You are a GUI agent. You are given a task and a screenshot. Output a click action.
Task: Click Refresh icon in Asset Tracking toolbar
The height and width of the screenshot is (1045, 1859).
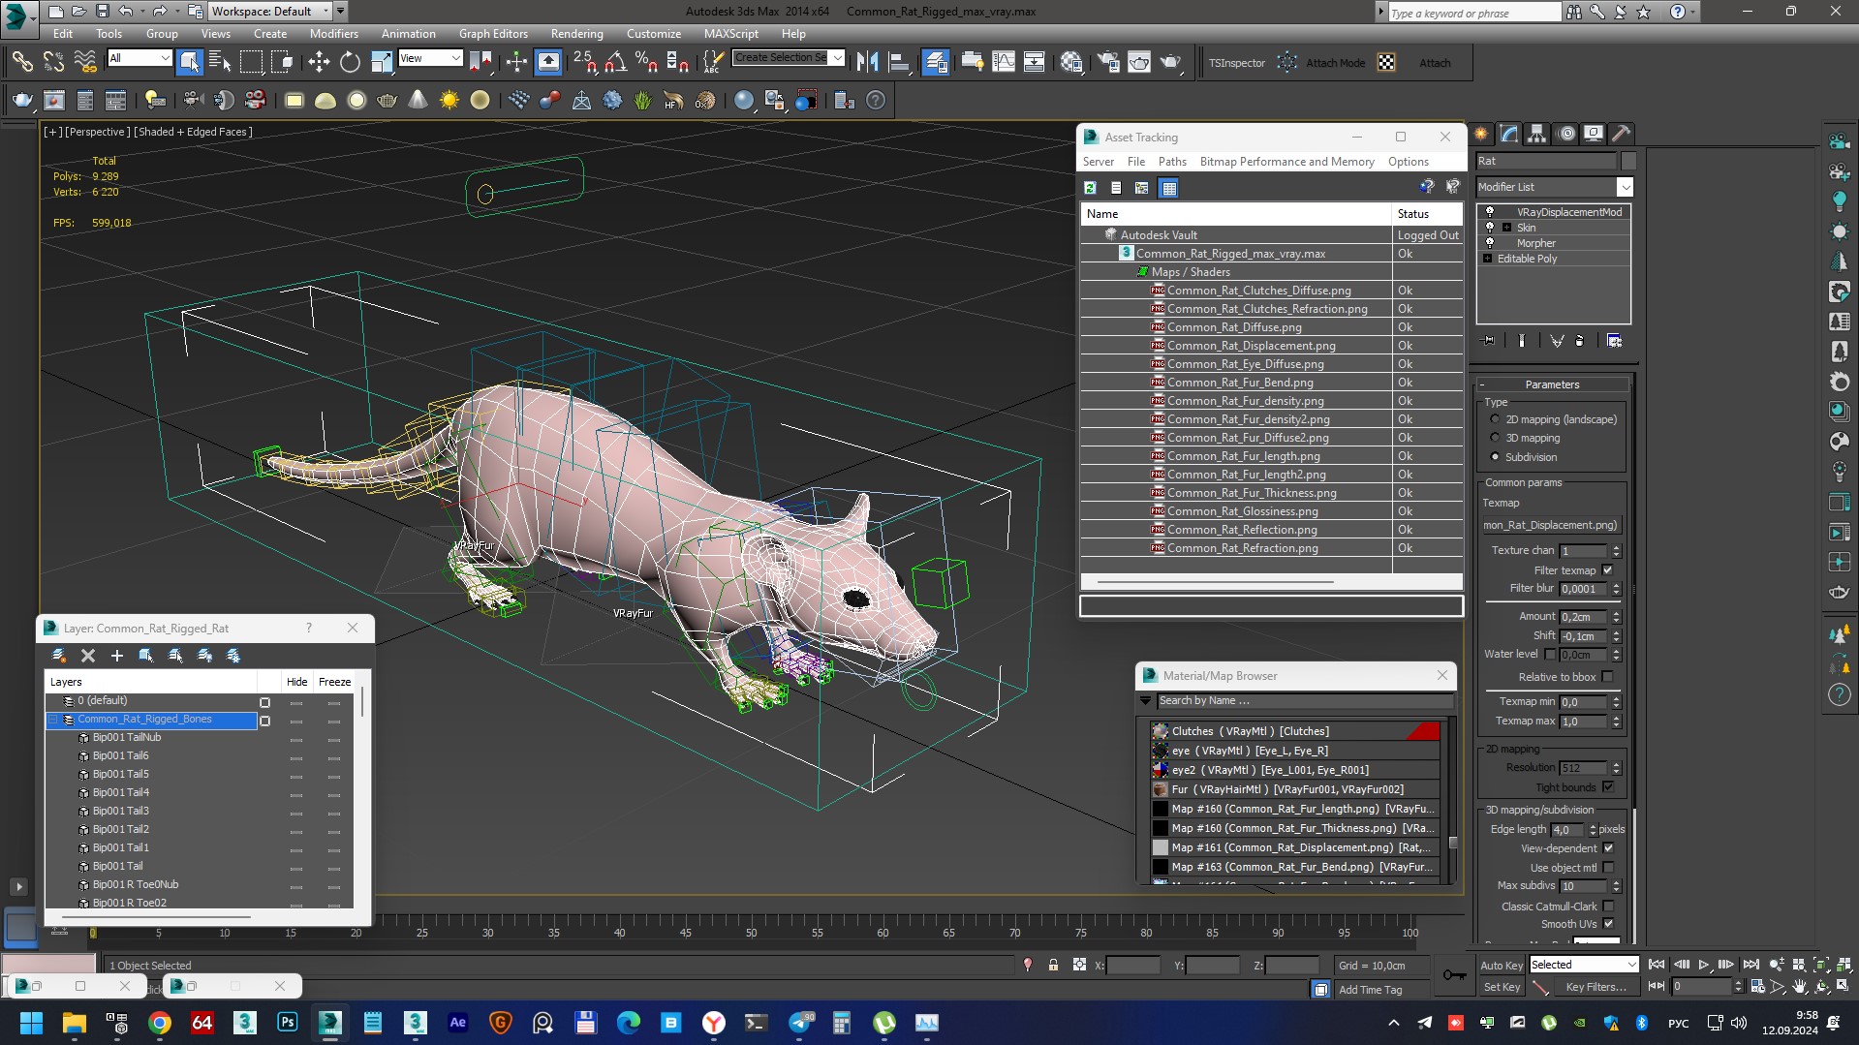(x=1091, y=188)
